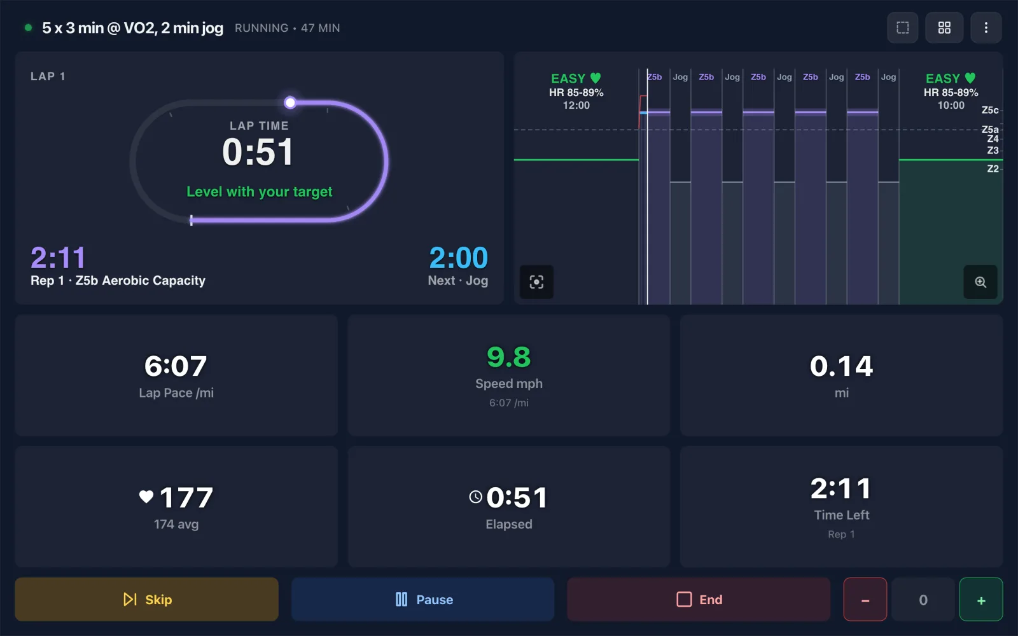This screenshot has width=1018, height=636.
Task: Click the Rep 1 · Z5b Aerobic Capacity label
Action: [118, 280]
